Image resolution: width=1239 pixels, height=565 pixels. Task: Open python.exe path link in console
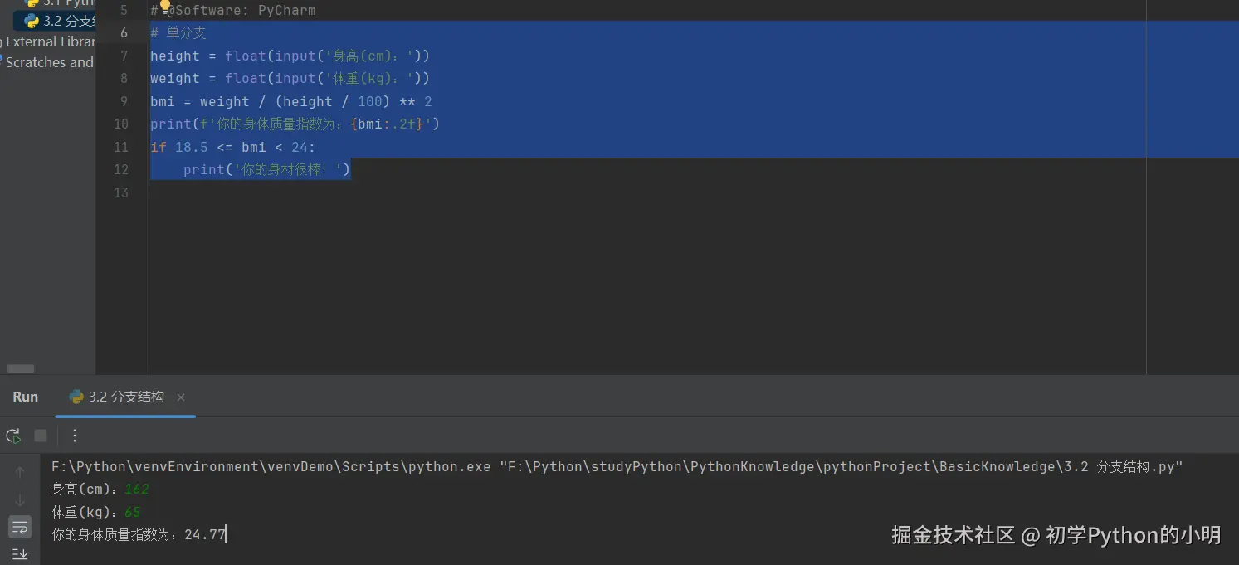[x=271, y=467]
